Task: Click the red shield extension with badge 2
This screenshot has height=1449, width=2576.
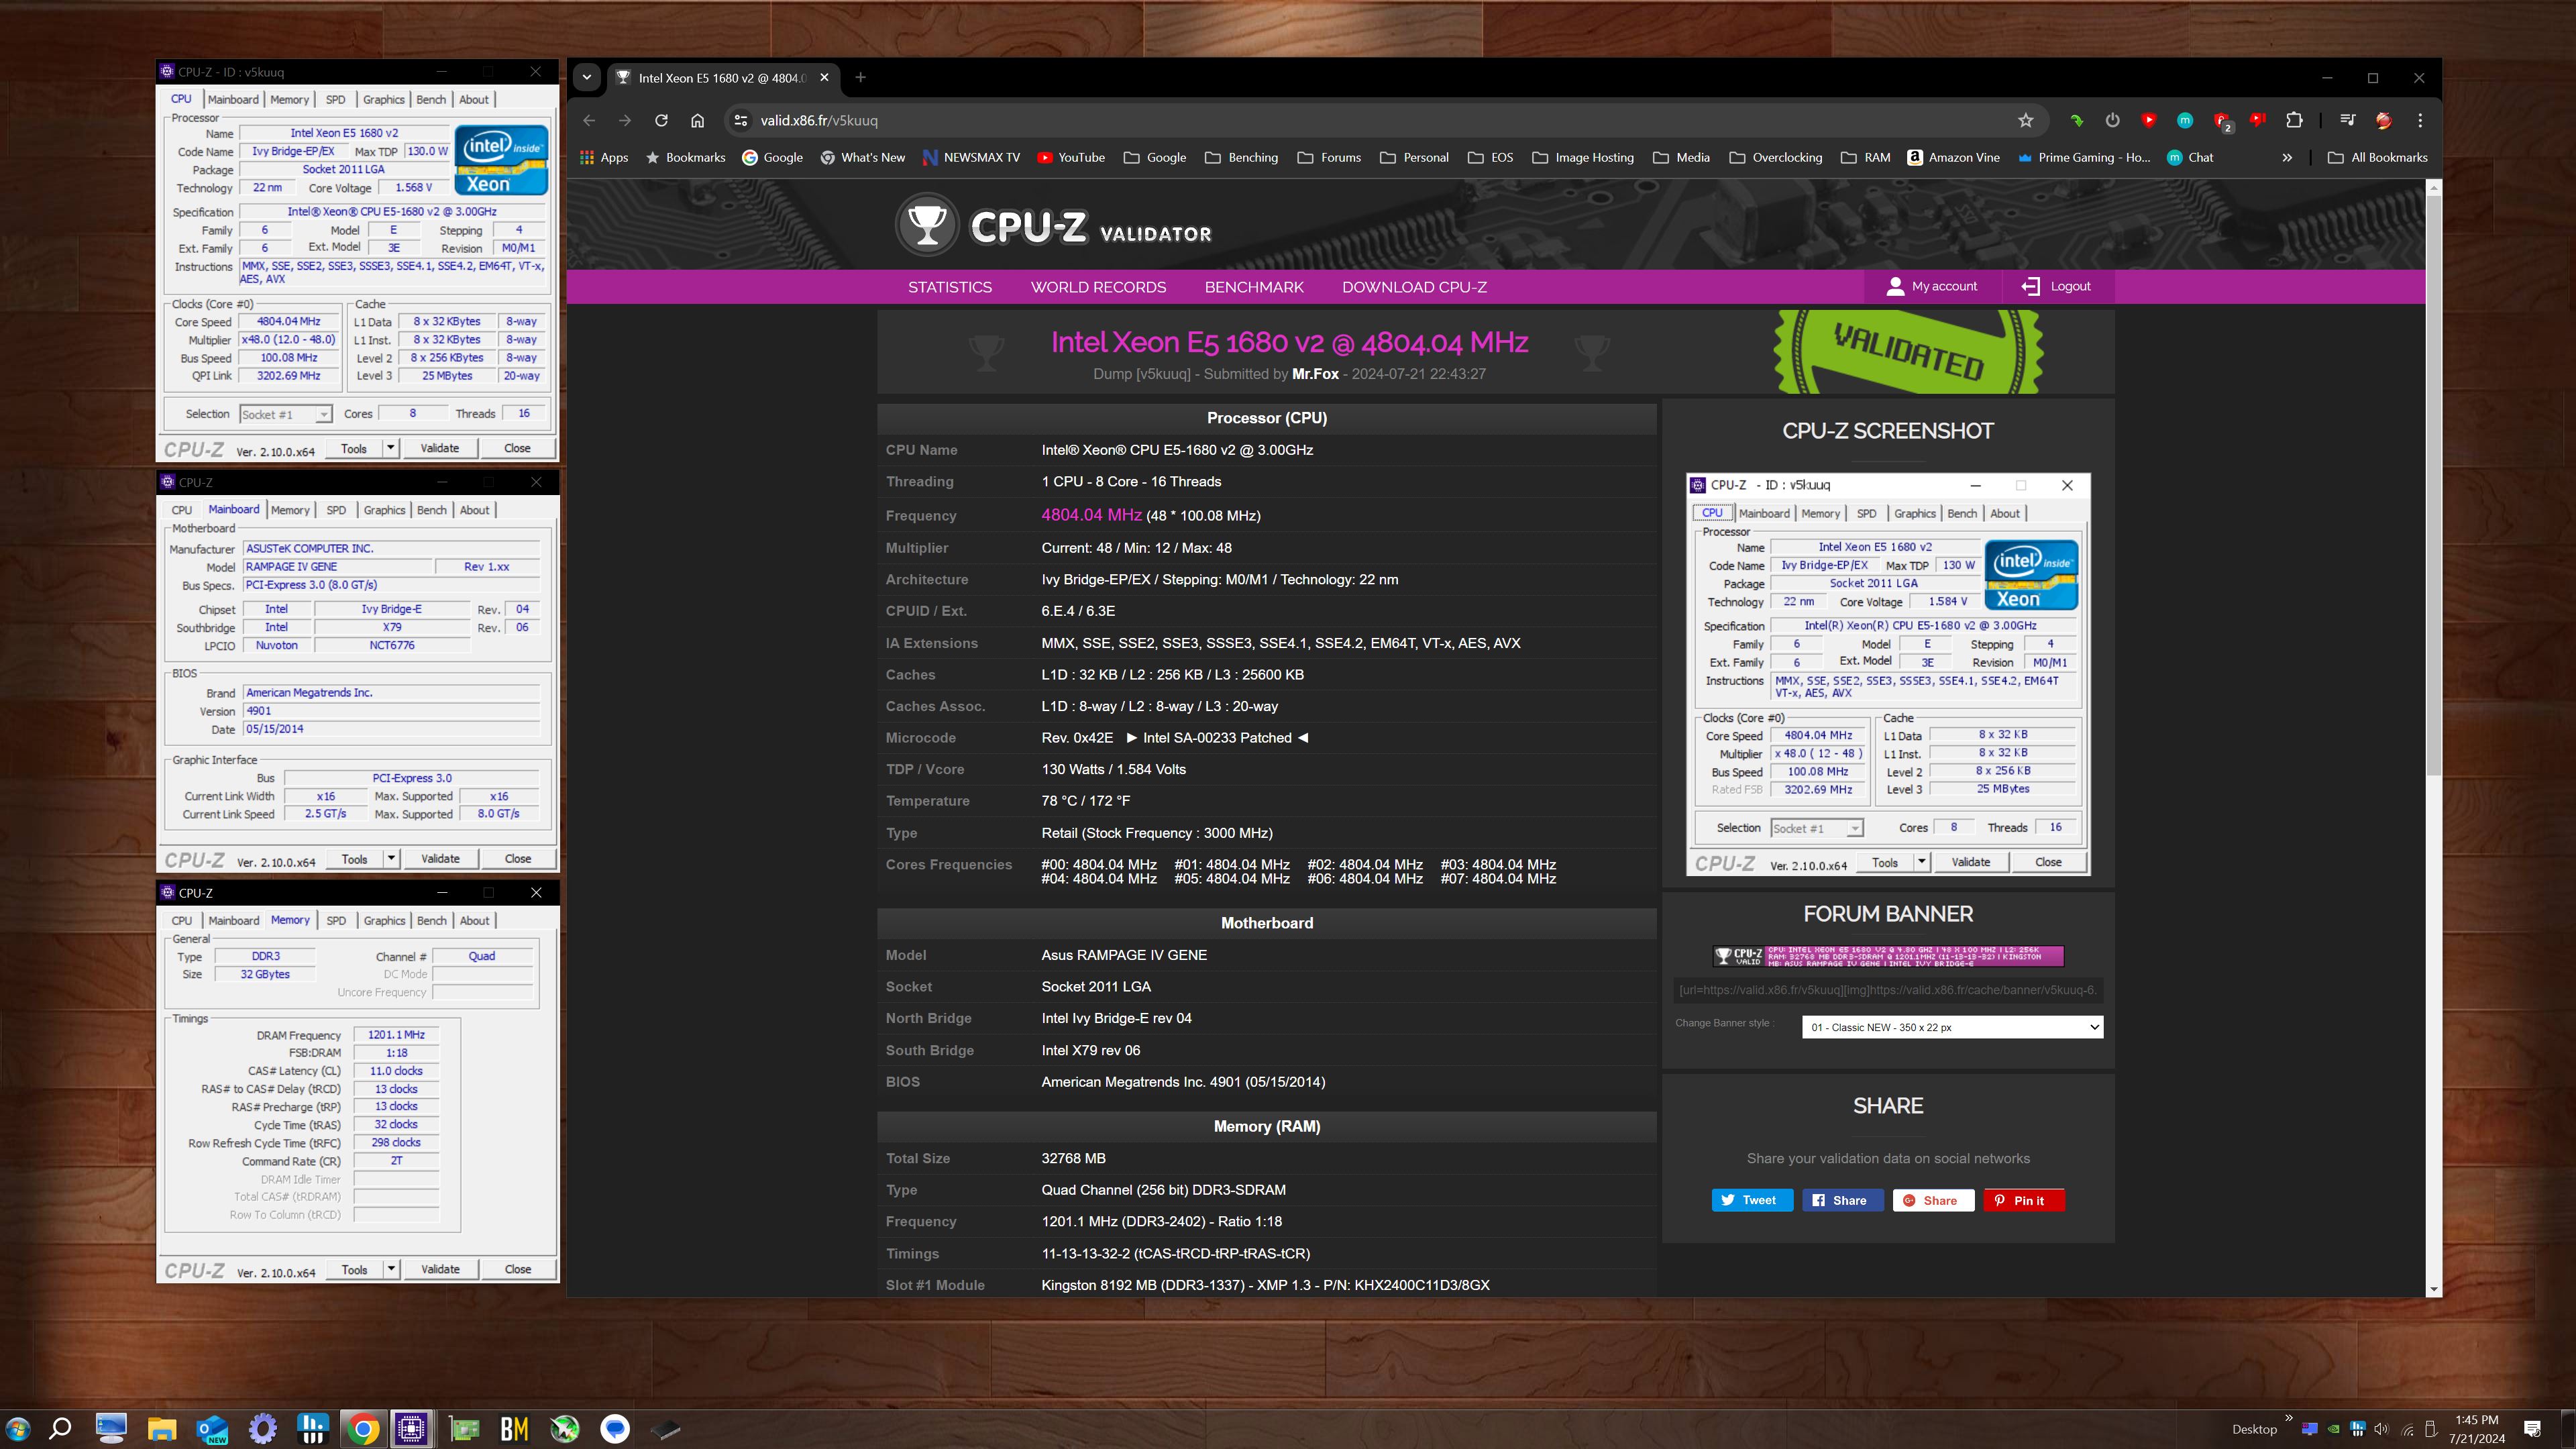Action: 2222,121
